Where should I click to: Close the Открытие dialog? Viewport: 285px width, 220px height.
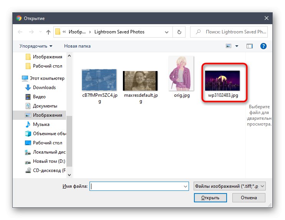267,18
